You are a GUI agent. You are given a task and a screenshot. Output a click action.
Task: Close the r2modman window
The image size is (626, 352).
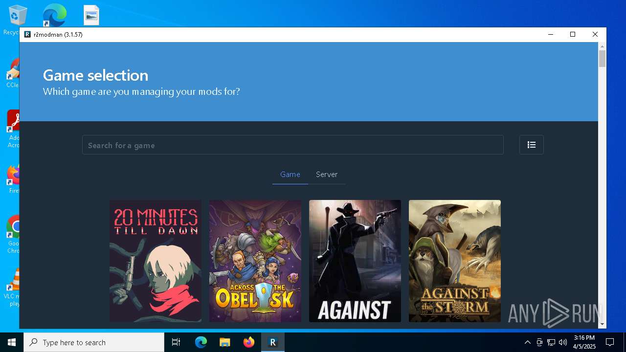[x=595, y=35]
